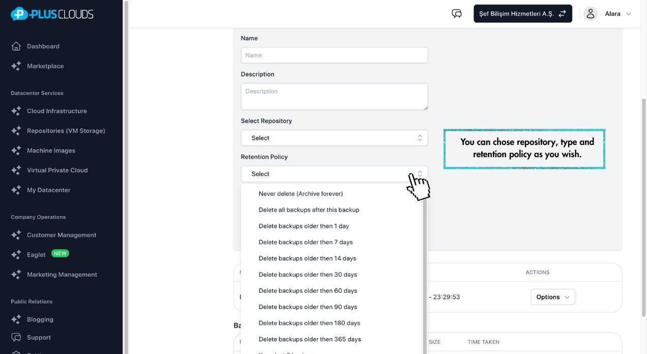The height and width of the screenshot is (354, 647).
Task: Open the chat messages icon
Action: [x=456, y=13]
